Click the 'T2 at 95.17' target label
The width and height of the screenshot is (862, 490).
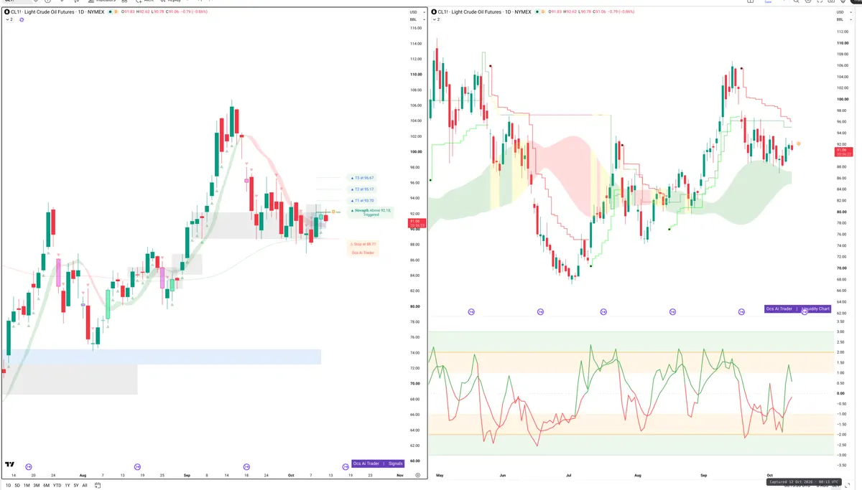[x=362, y=189]
